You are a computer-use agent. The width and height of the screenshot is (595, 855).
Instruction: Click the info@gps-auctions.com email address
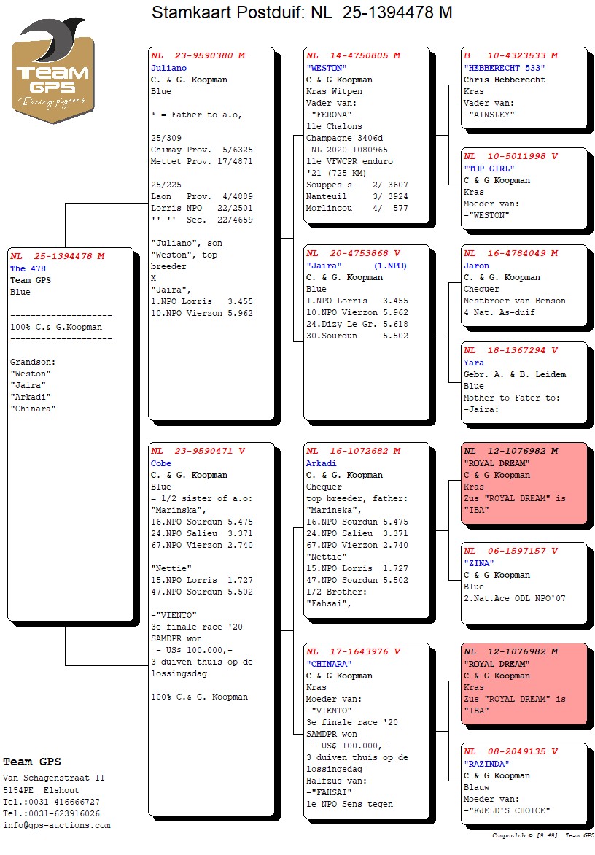pos(57,826)
